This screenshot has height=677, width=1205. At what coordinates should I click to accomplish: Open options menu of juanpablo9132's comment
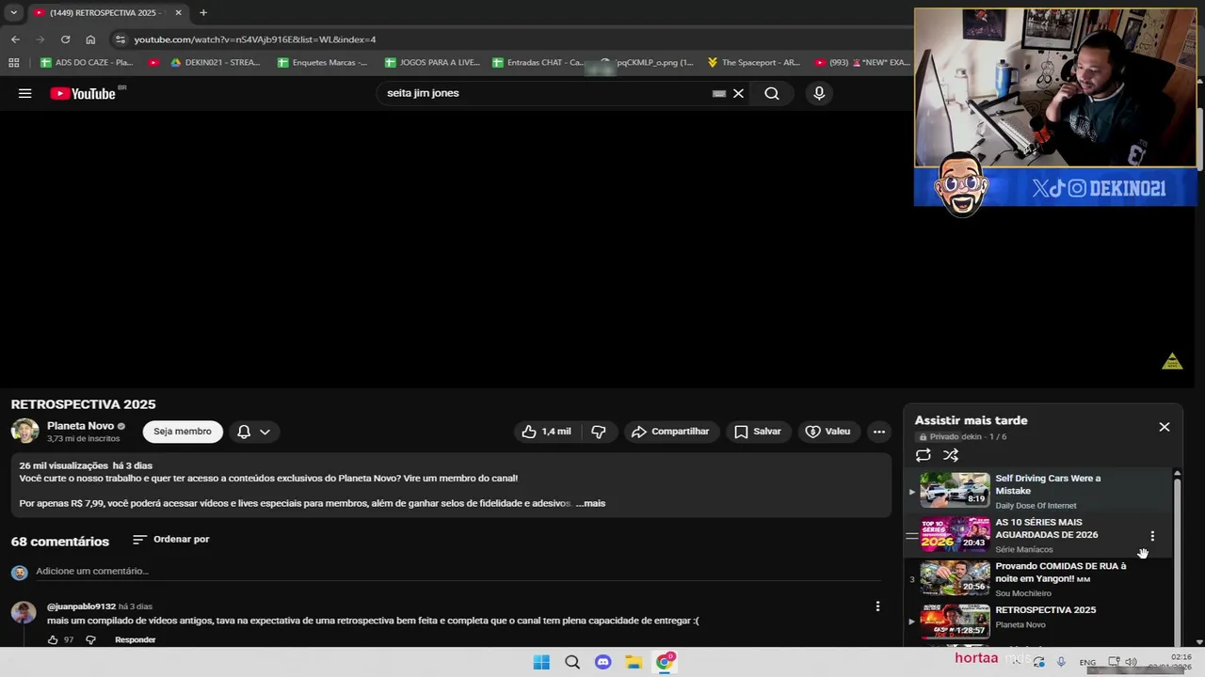click(877, 606)
